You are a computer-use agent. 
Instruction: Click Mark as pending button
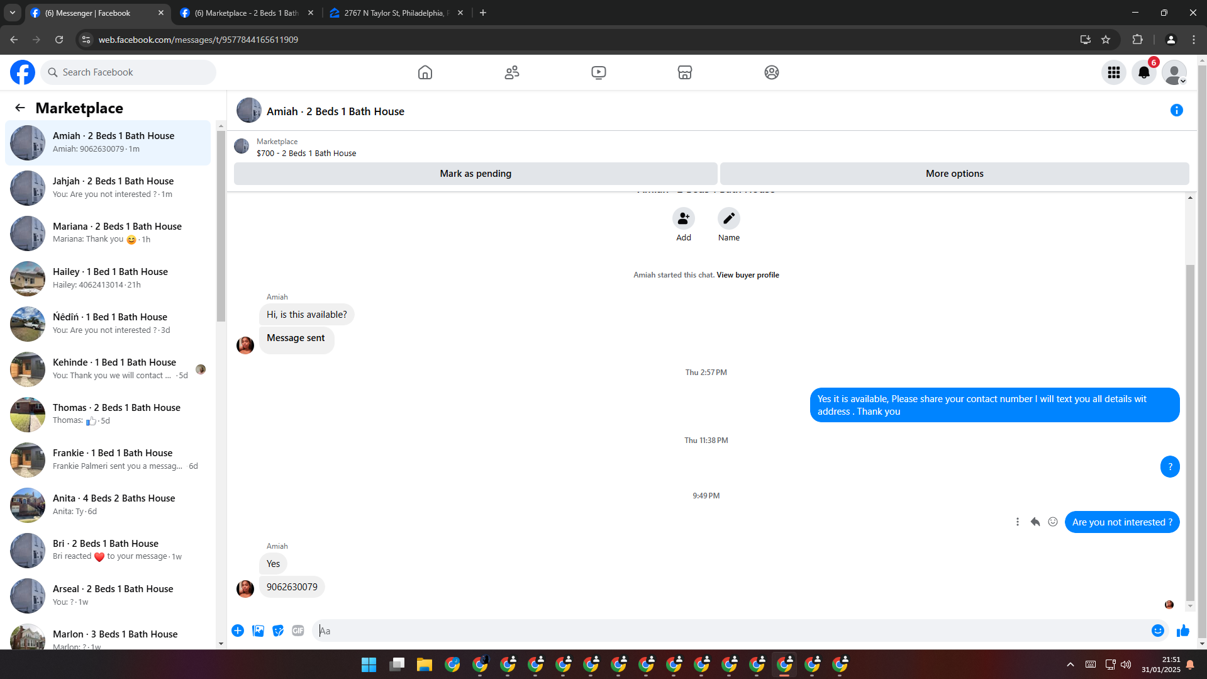476,174
